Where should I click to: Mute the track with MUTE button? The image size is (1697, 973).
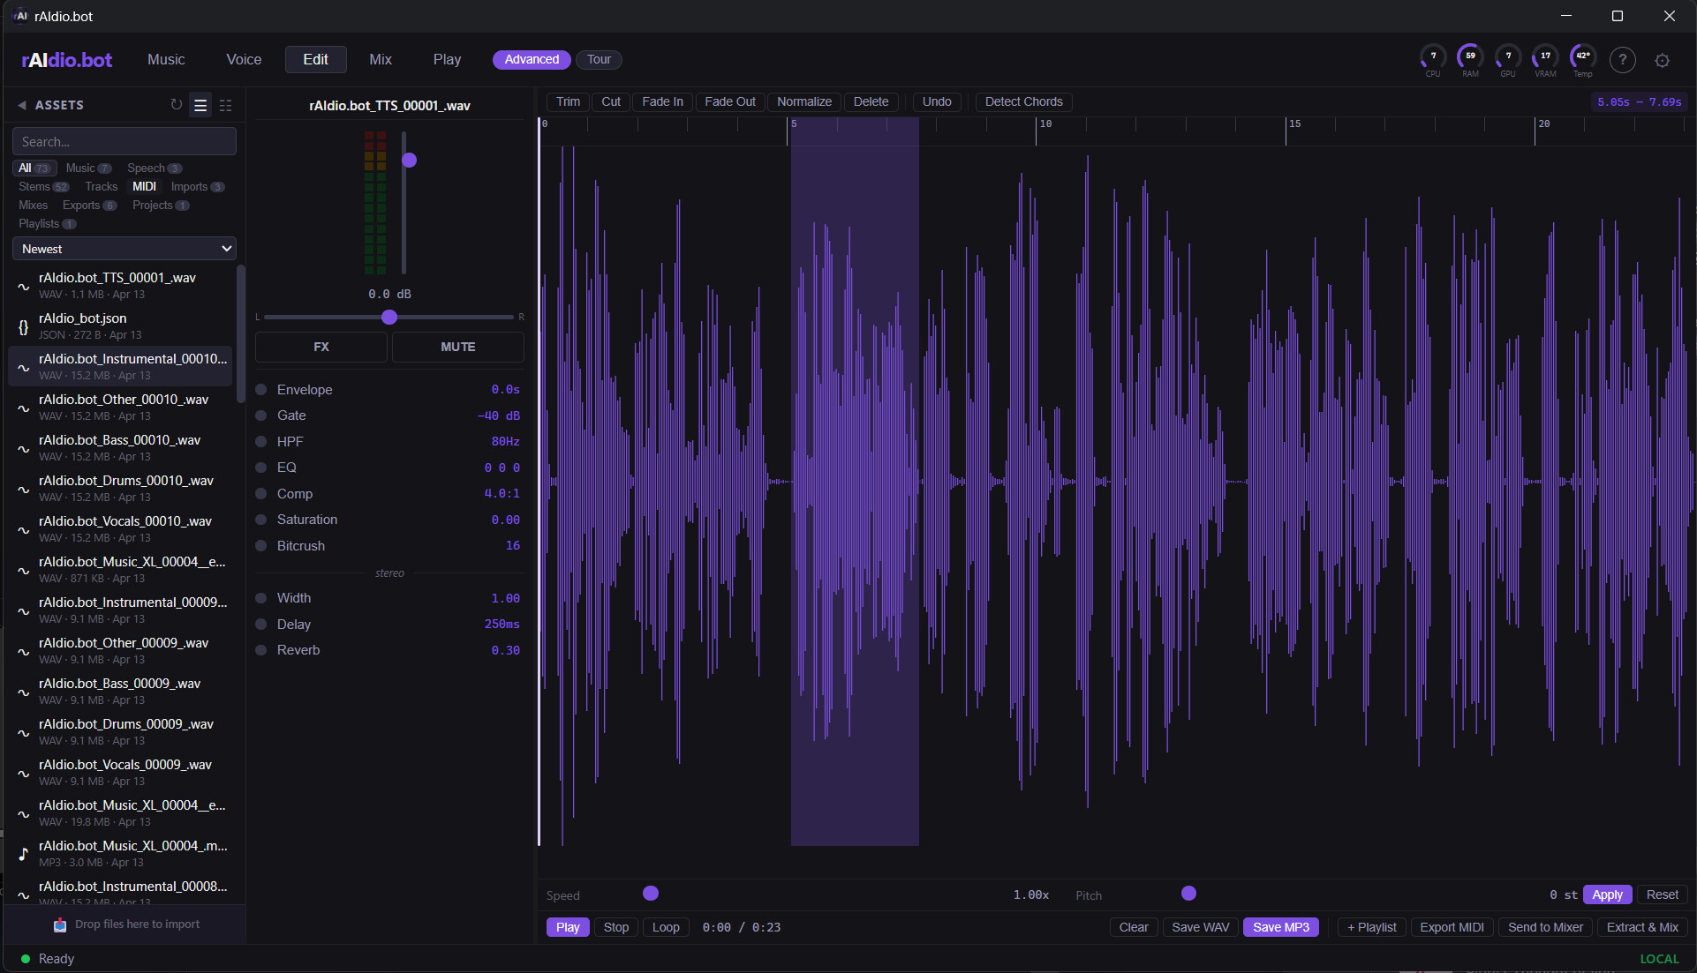click(458, 348)
